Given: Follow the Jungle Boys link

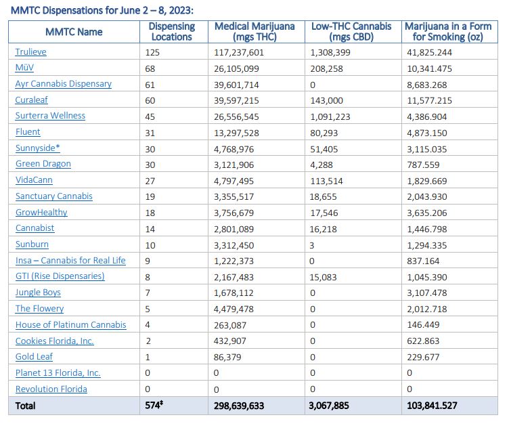Looking at the screenshot, I should click(x=38, y=293).
